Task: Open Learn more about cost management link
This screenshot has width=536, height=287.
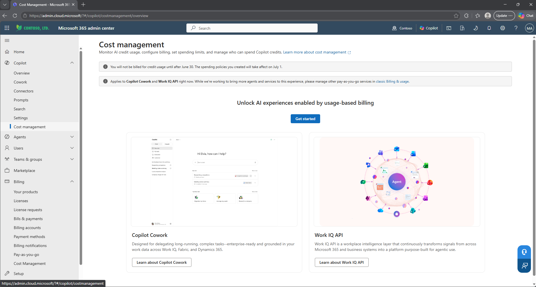Action: click(x=317, y=52)
